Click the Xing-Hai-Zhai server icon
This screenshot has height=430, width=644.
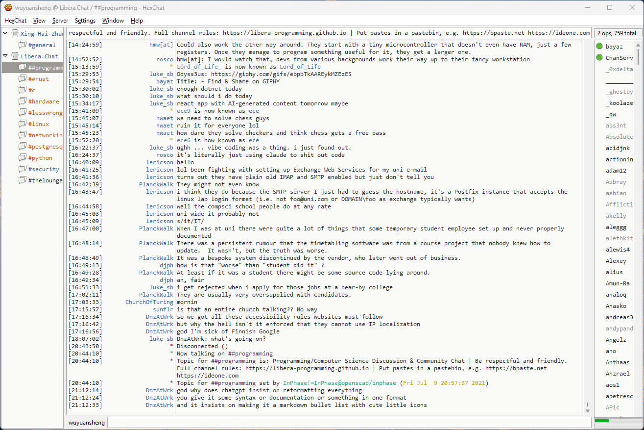pyautogui.click(x=14, y=34)
